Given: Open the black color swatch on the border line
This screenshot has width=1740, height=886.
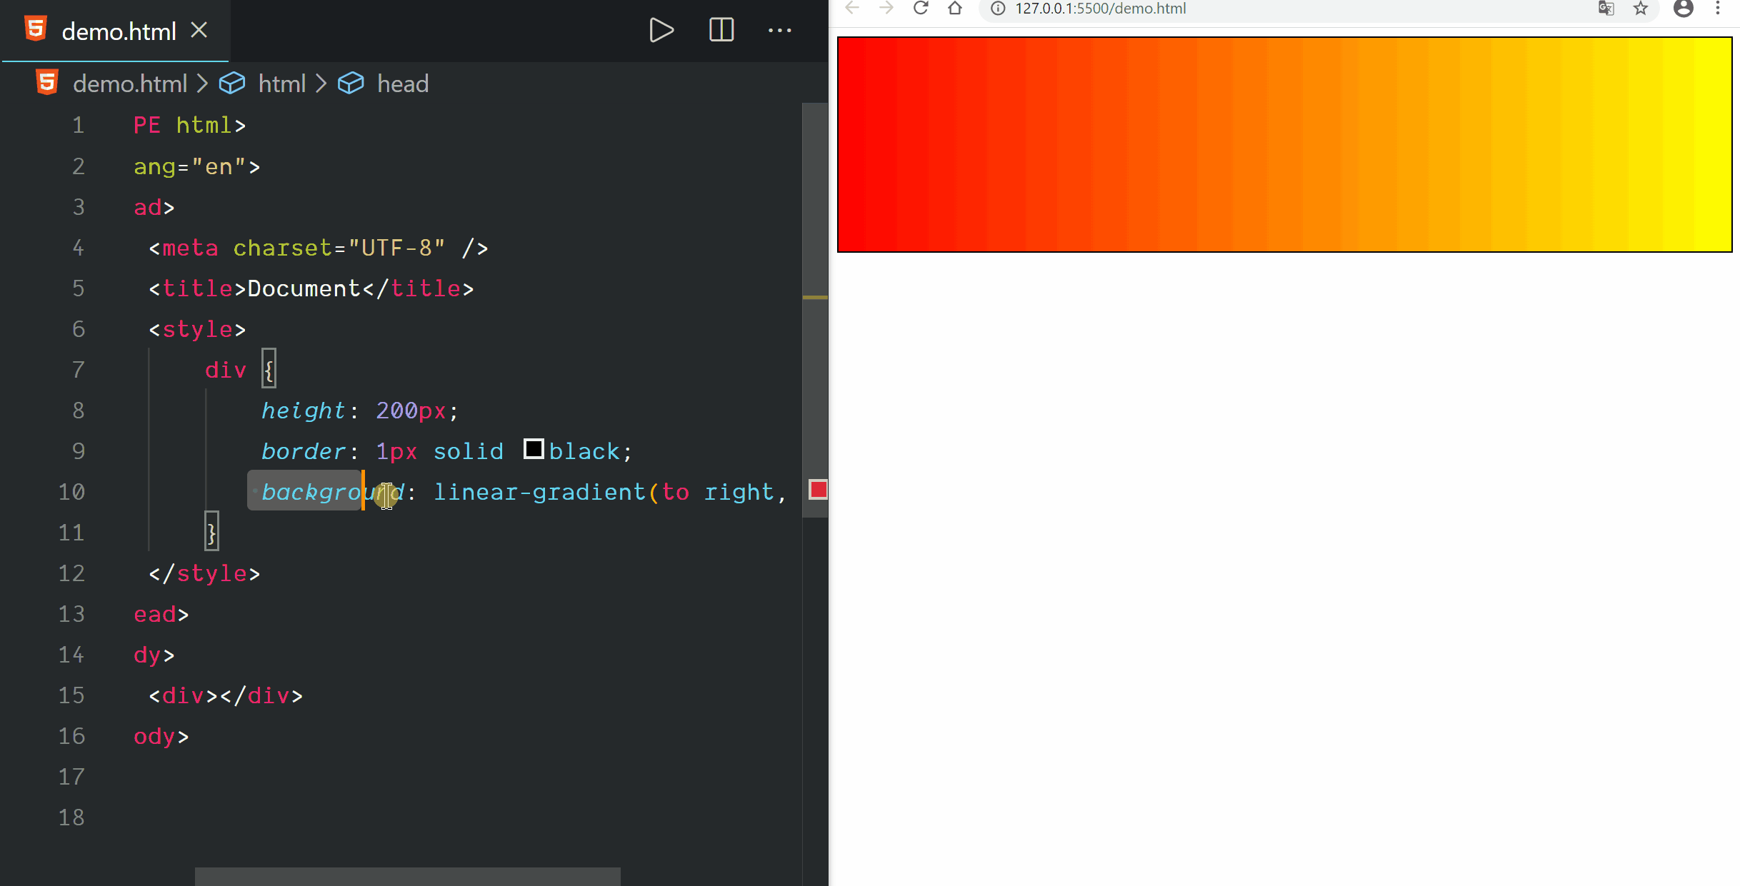Looking at the screenshot, I should point(534,450).
